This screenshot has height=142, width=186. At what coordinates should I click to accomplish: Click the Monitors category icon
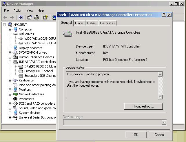(x=15, y=90)
